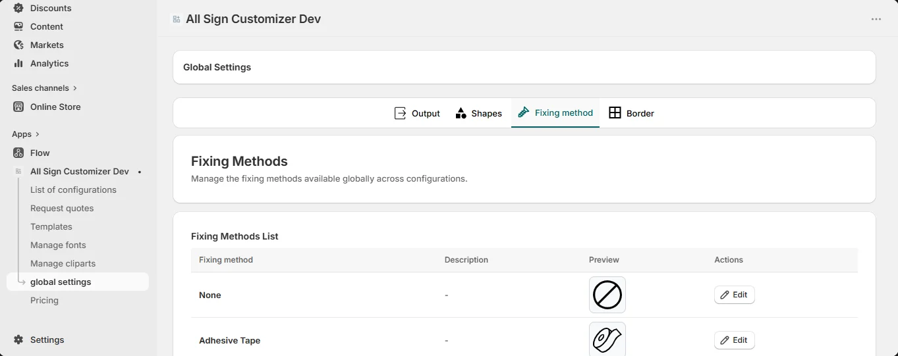The height and width of the screenshot is (356, 898).
Task: Click the app icon beside page title
Action: click(x=176, y=19)
